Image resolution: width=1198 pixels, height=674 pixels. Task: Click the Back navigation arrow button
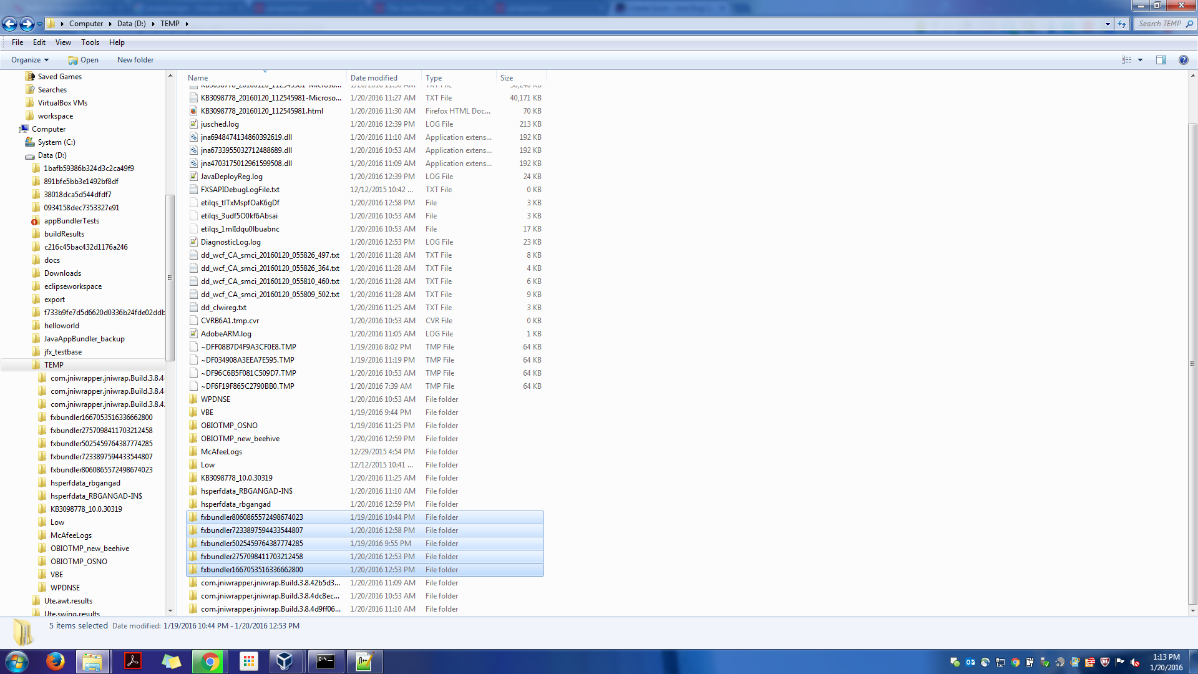10,24
